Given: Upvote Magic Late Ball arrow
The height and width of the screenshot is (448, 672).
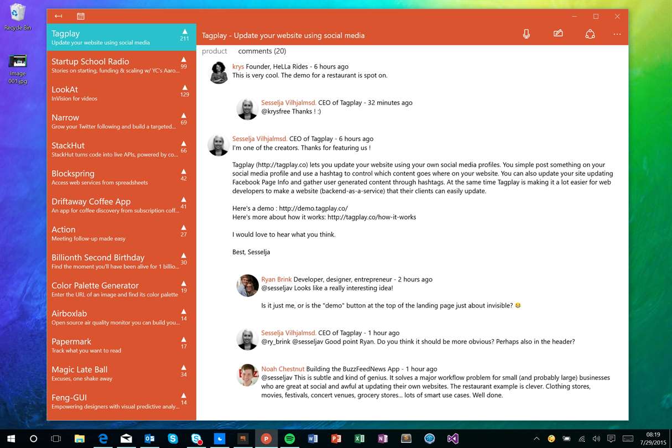Looking at the screenshot, I should tap(184, 368).
